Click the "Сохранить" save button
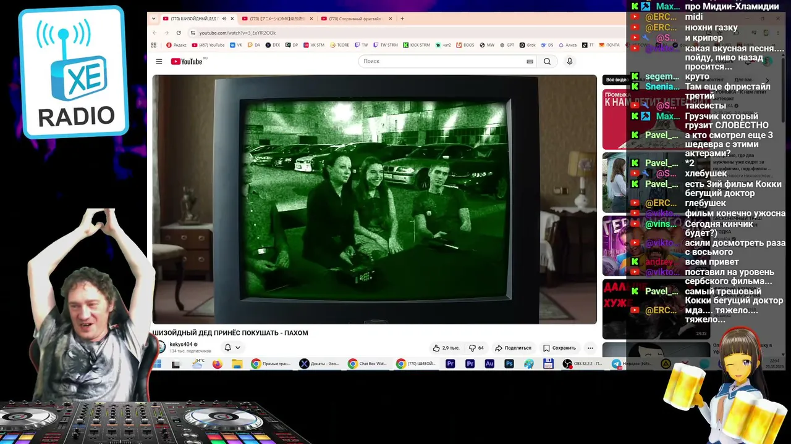Screen dimensions: 791x444 560,348
